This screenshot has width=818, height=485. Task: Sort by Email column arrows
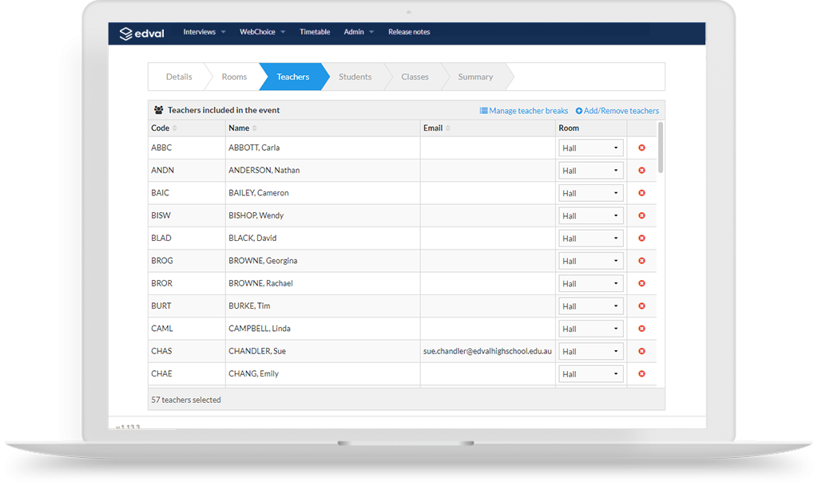coord(447,128)
